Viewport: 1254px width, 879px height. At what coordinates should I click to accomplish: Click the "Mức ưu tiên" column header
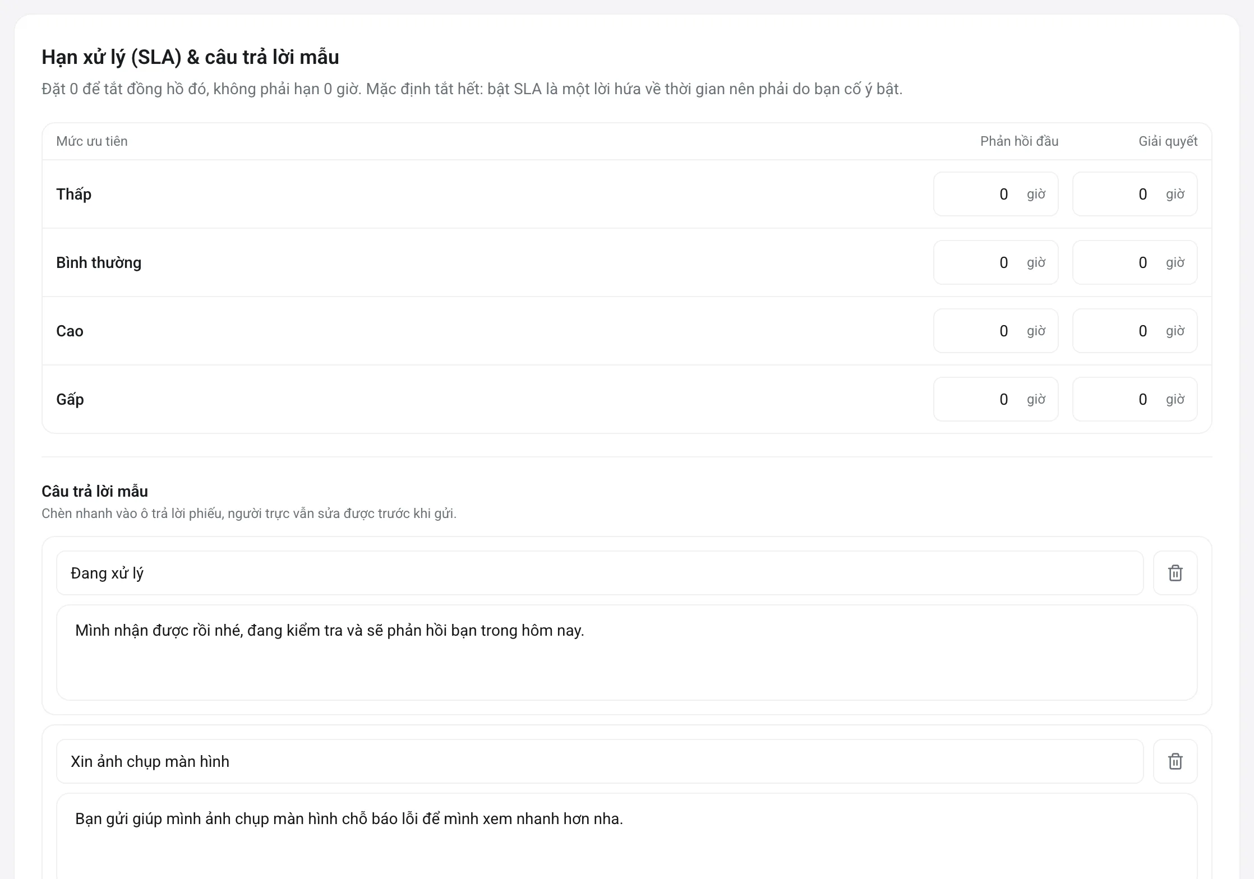click(x=91, y=141)
